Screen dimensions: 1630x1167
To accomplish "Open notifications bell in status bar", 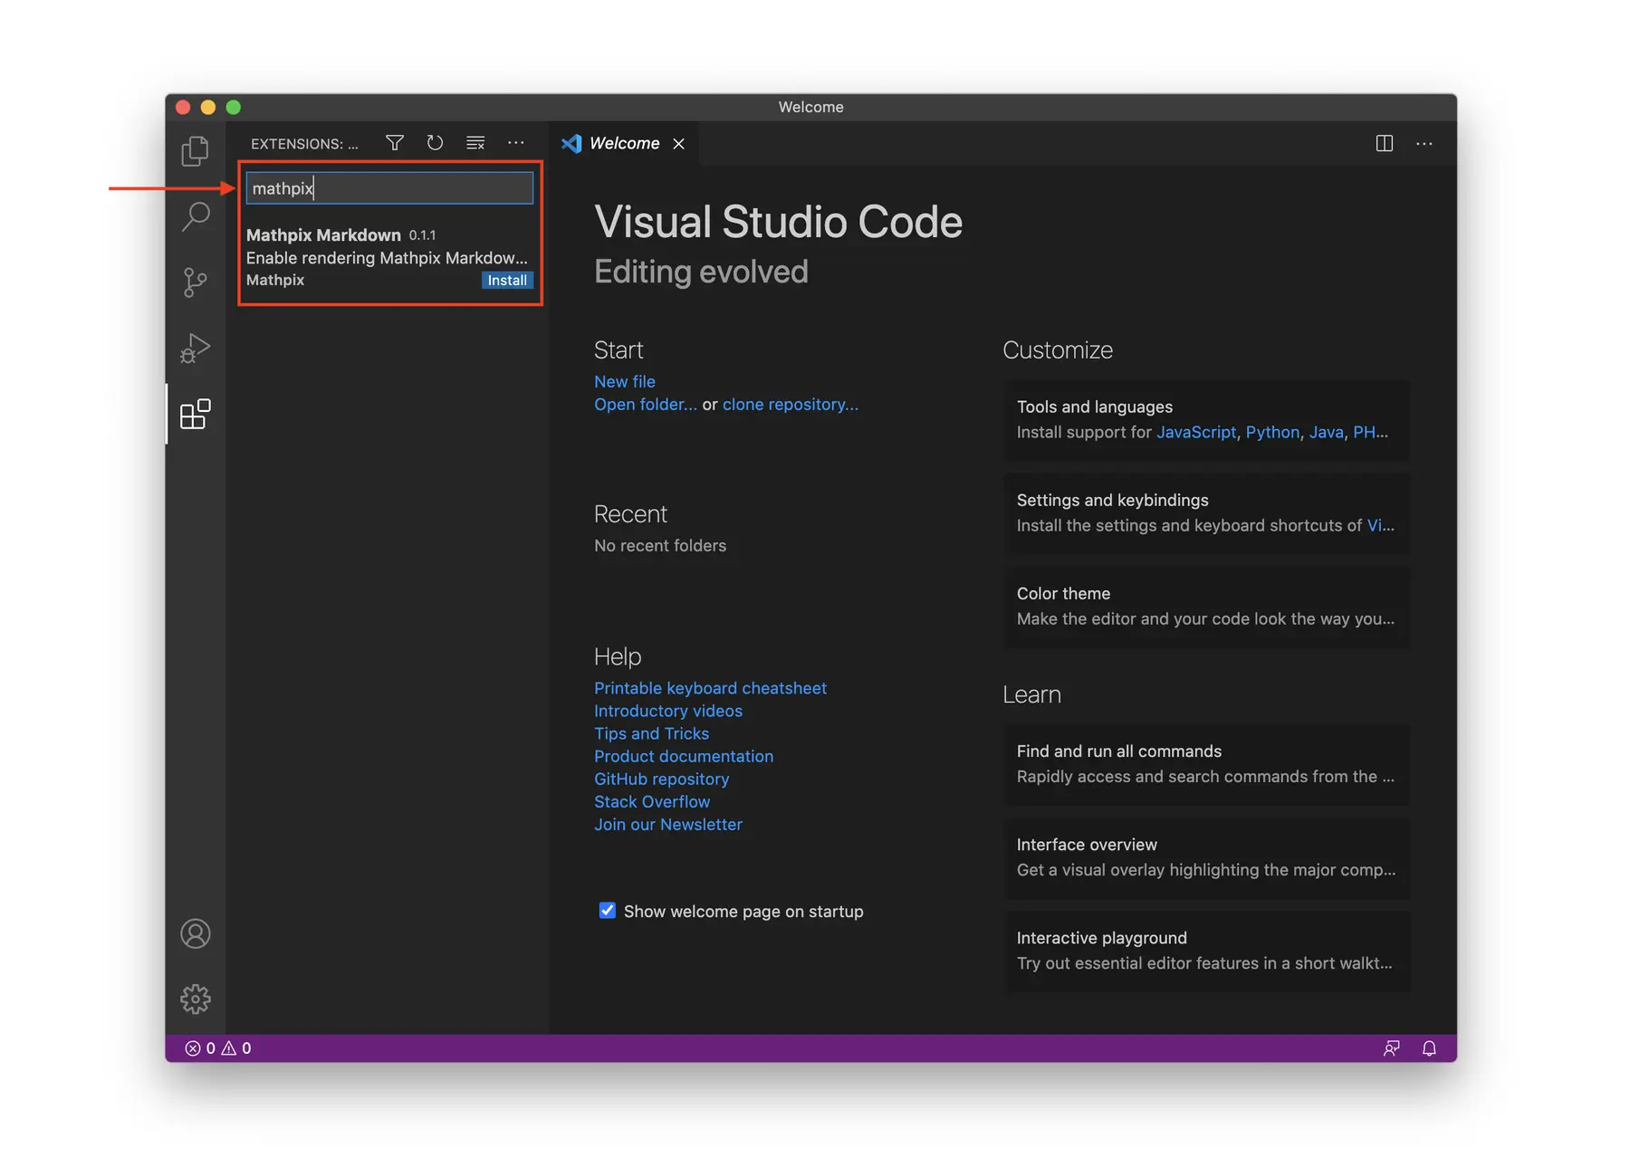I will [x=1429, y=1048].
